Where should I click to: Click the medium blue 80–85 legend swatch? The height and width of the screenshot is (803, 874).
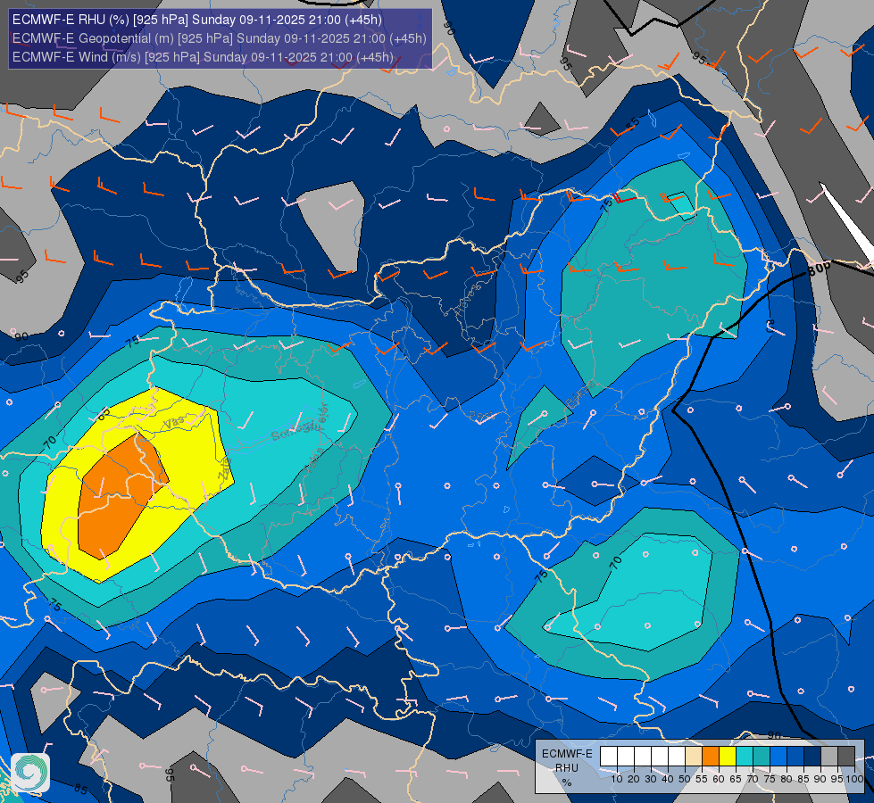795,757
